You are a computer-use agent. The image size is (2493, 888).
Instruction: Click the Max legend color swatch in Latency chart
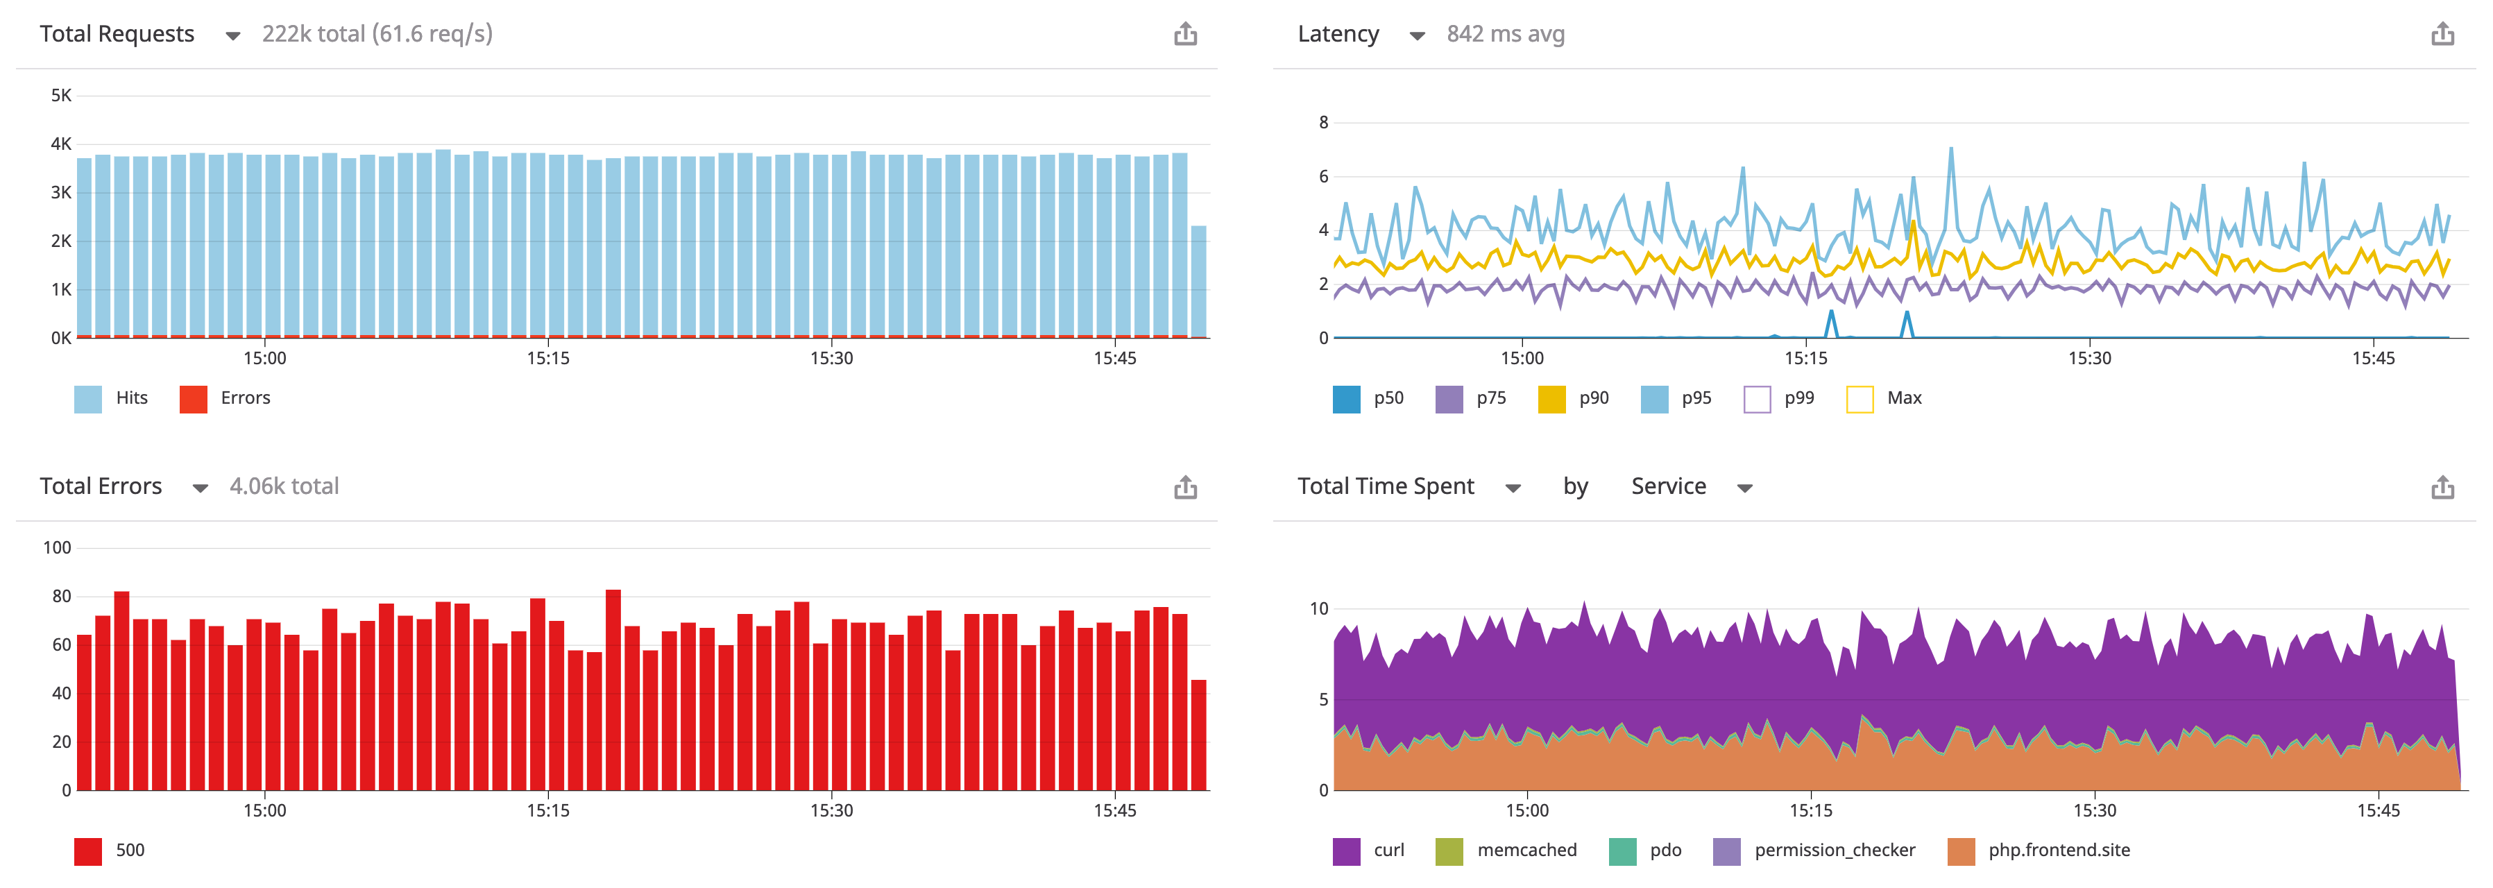point(1859,398)
